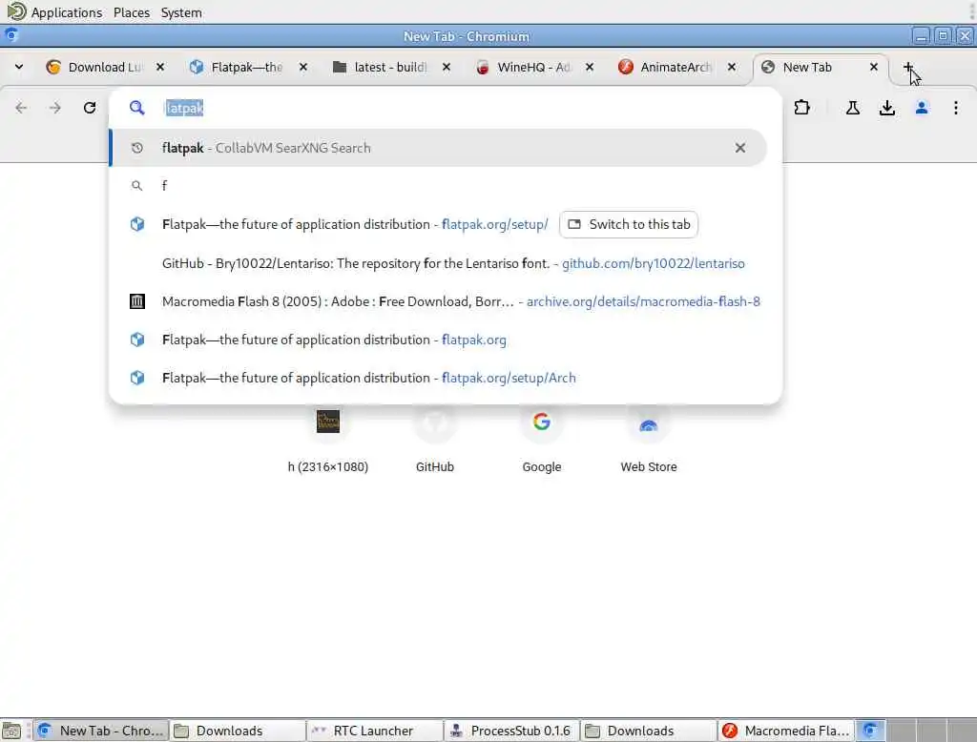
Task: Open the Google shortcut tile
Action: click(x=542, y=440)
